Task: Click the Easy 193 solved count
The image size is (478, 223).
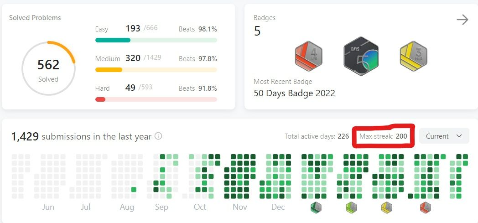Action: click(x=133, y=29)
